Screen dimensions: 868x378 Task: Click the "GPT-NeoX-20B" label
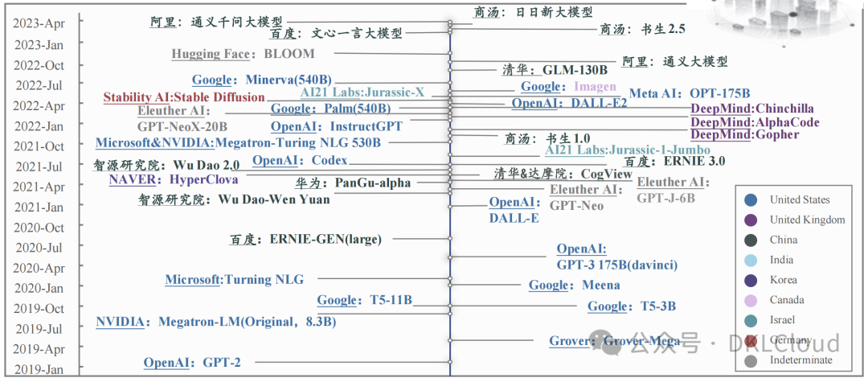182,125
